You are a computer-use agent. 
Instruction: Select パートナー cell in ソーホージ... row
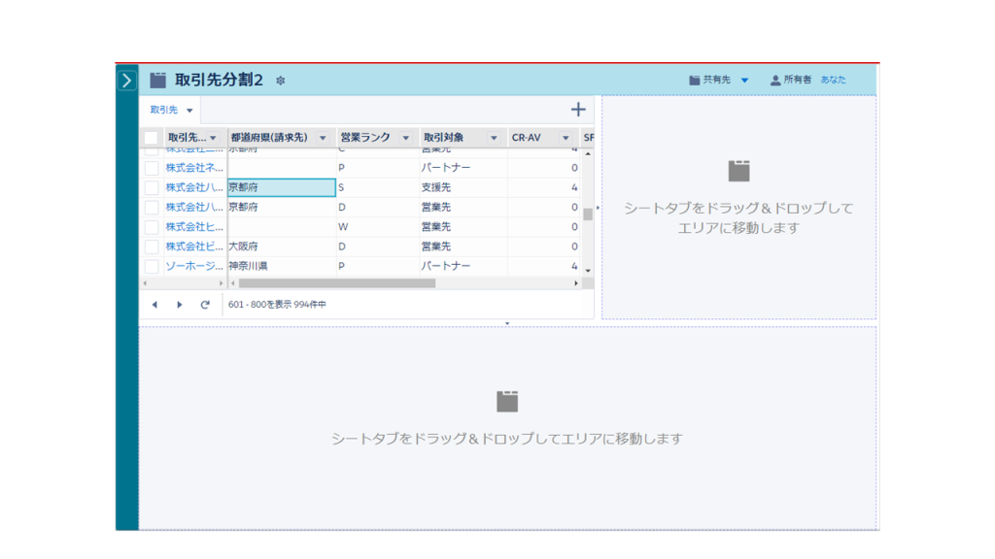[463, 266]
